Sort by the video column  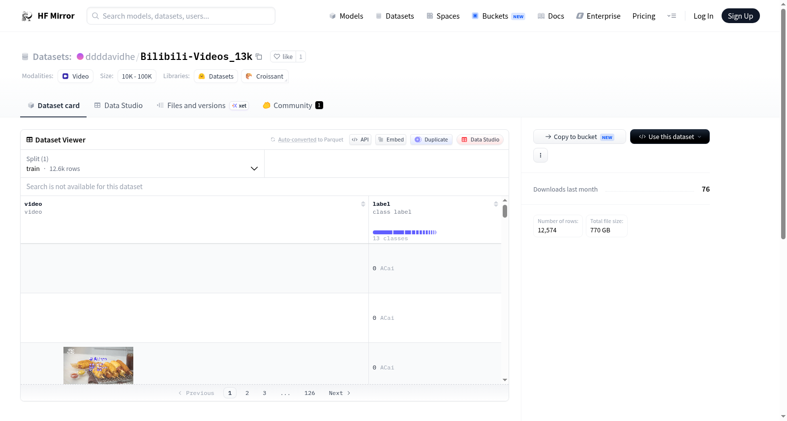click(363, 204)
